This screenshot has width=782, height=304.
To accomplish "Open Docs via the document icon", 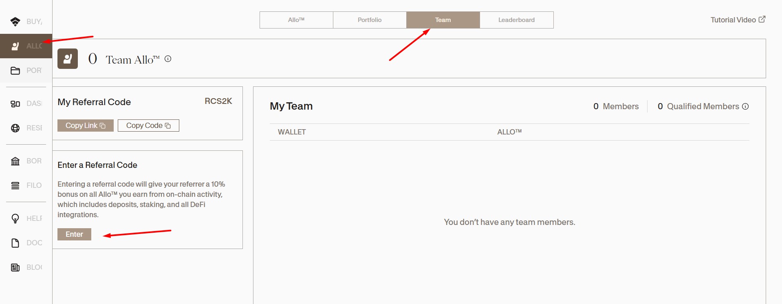I will (x=15, y=243).
